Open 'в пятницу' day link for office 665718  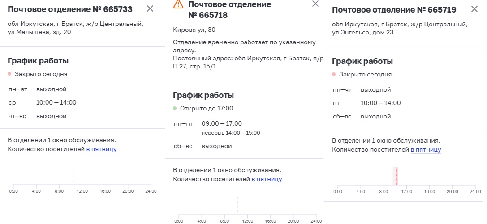pyautogui.click(x=267, y=179)
